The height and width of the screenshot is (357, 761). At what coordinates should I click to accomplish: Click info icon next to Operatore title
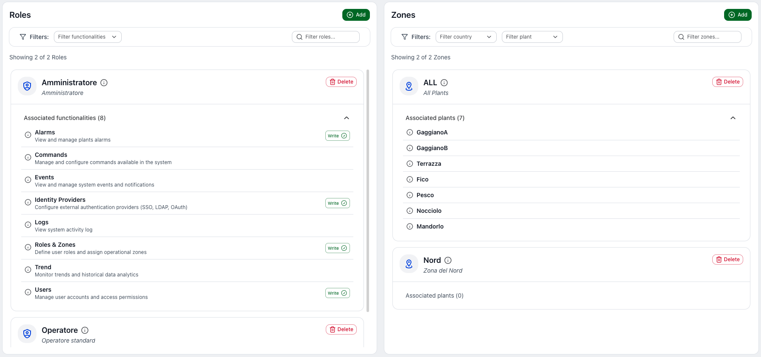coord(85,330)
